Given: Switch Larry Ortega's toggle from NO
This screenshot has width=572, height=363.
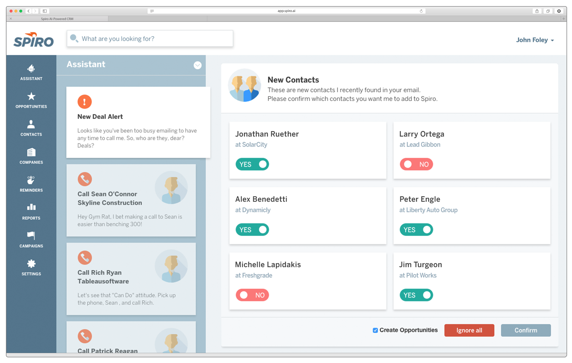Looking at the screenshot, I should tap(416, 164).
